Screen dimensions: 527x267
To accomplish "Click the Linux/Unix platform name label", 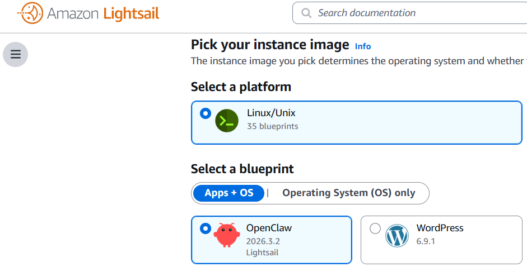I will 271,113.
